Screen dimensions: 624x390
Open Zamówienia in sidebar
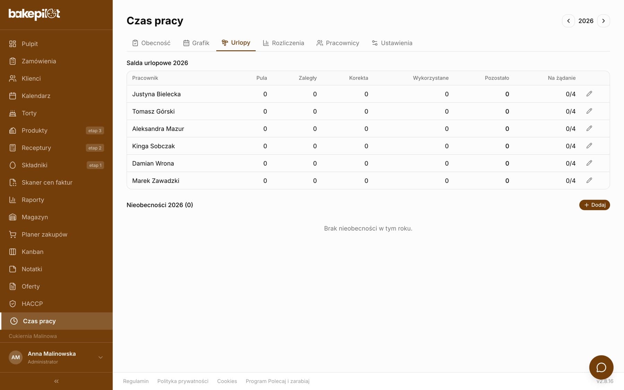(x=56, y=61)
